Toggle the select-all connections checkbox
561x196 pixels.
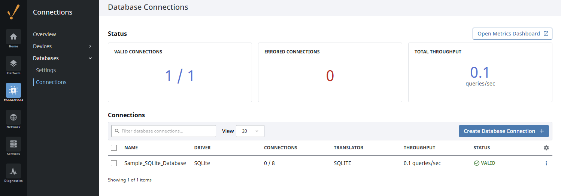pos(114,148)
